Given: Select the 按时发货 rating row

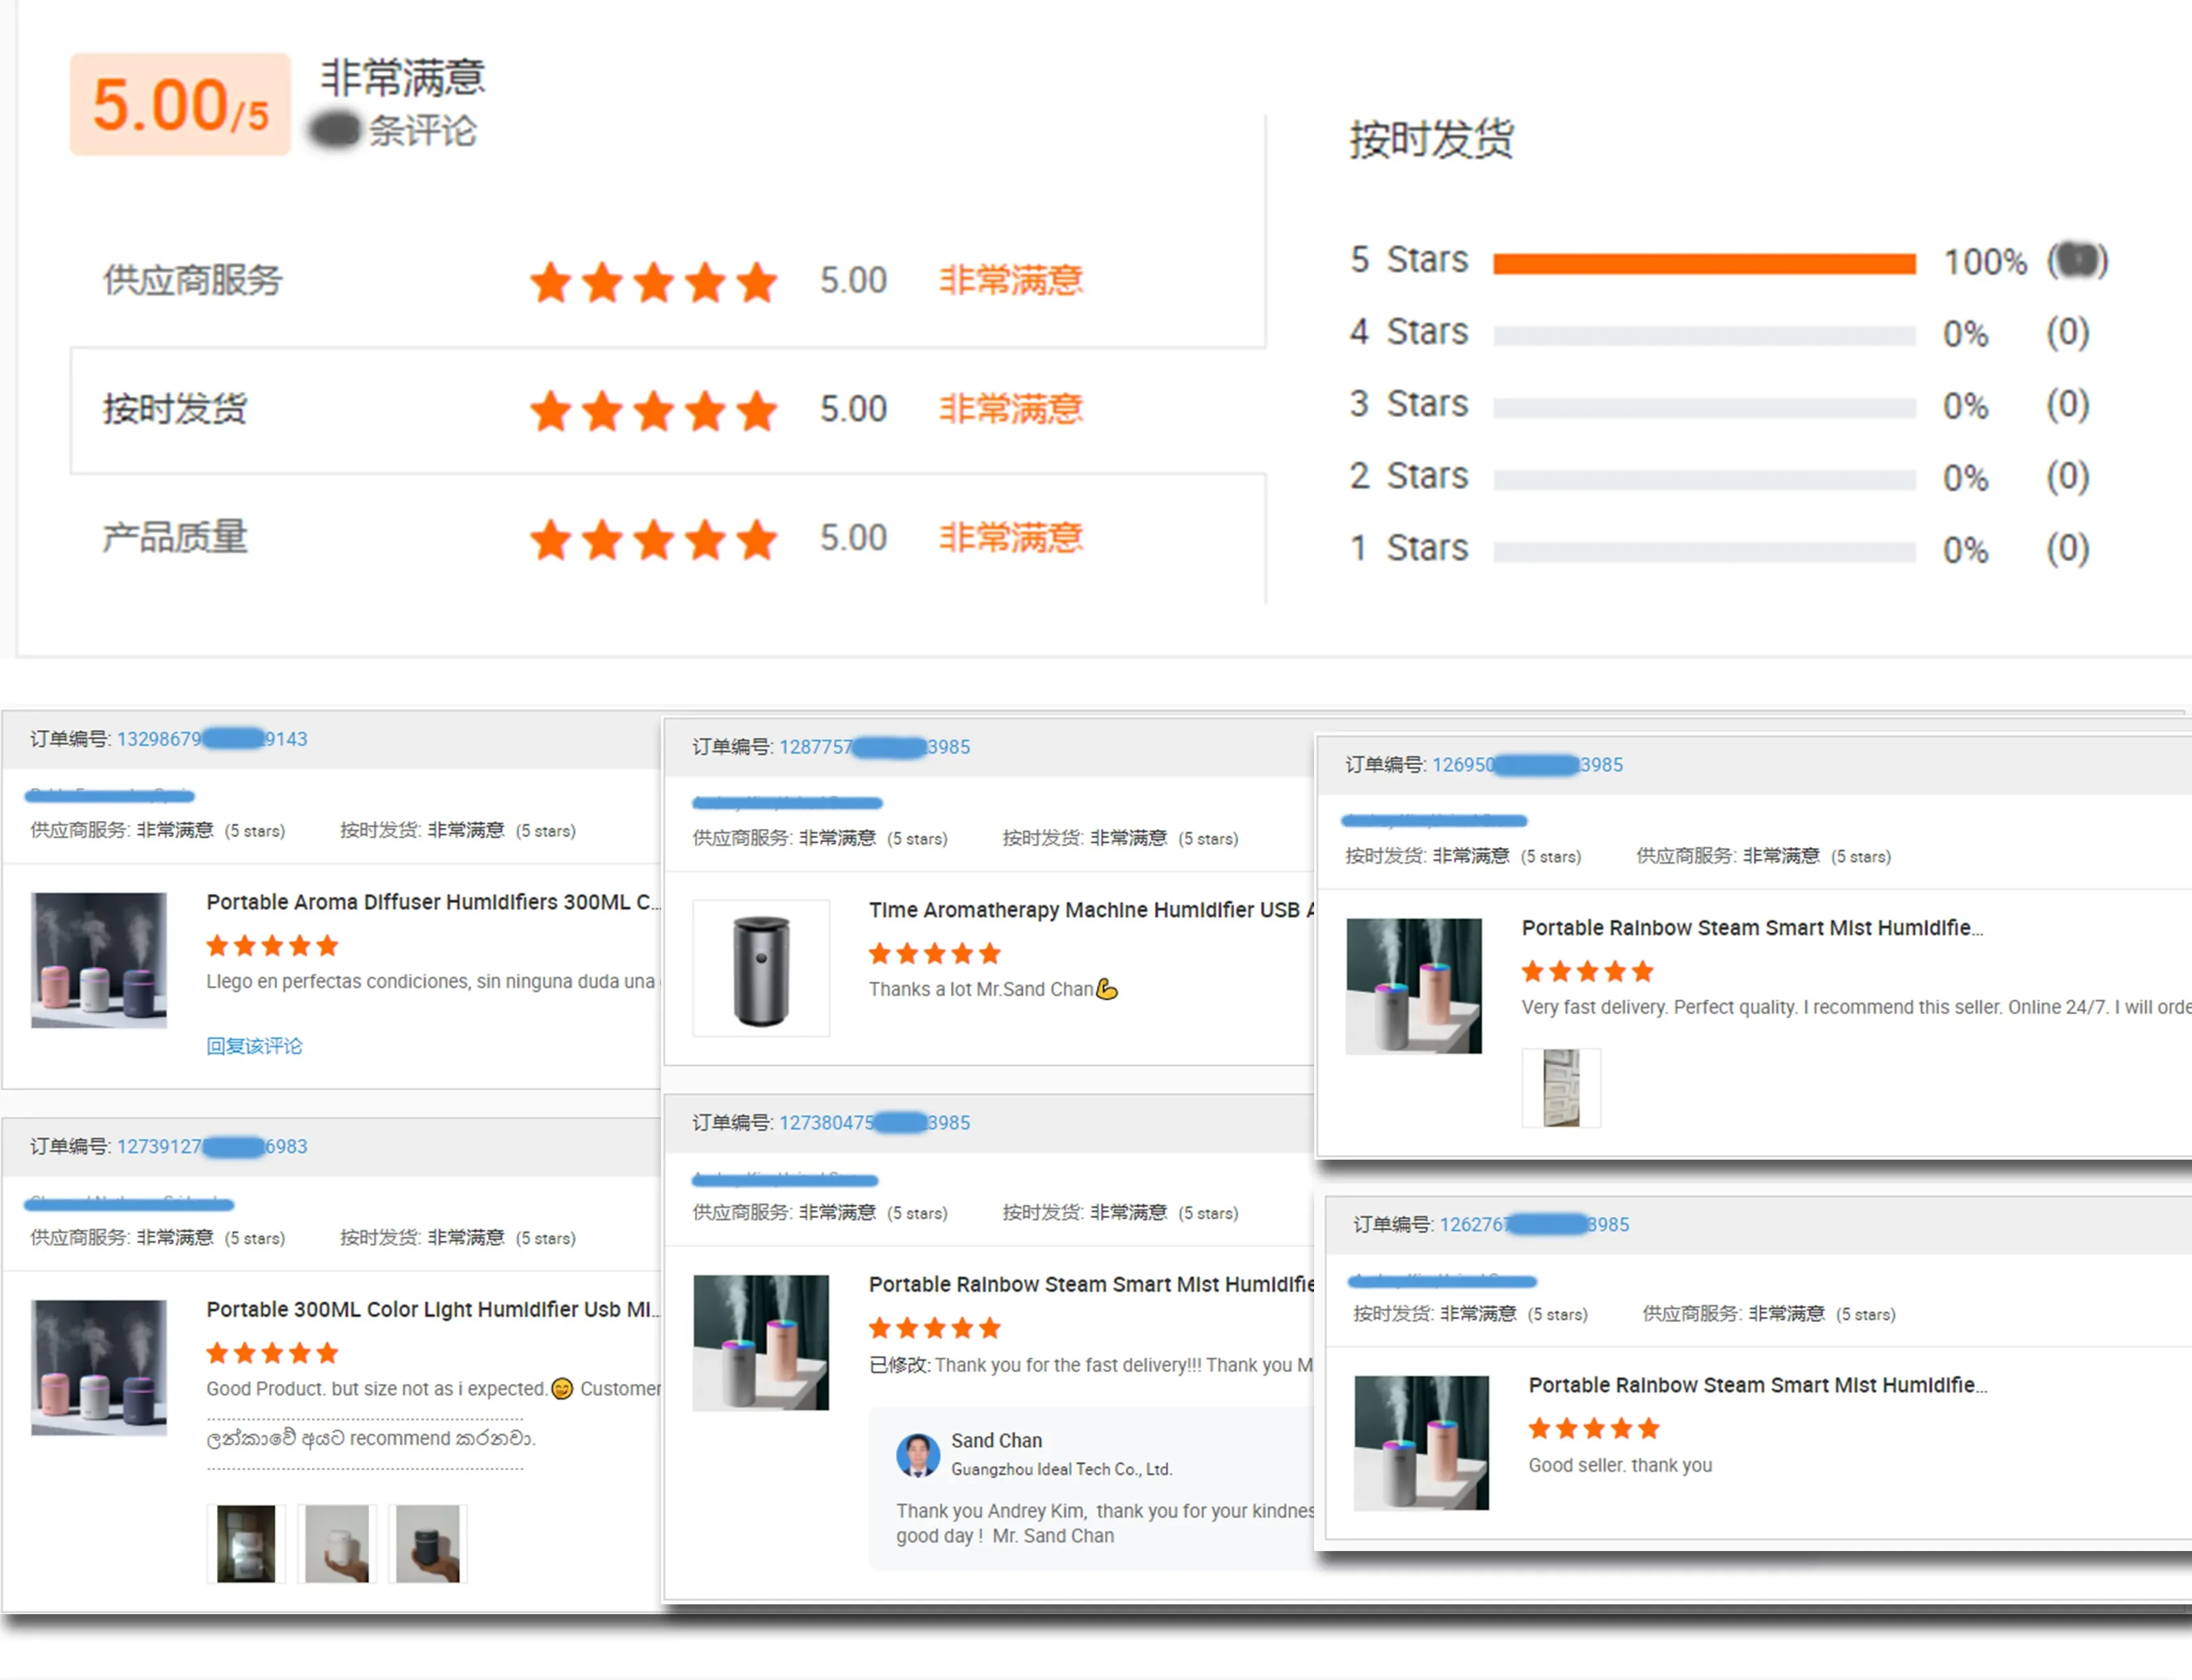Looking at the screenshot, I should pyautogui.click(x=174, y=409).
